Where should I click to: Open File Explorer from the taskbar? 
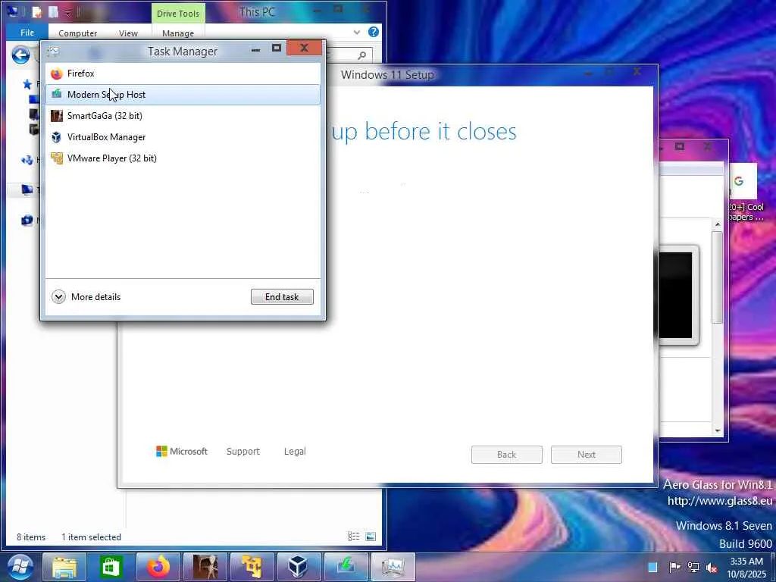64,567
